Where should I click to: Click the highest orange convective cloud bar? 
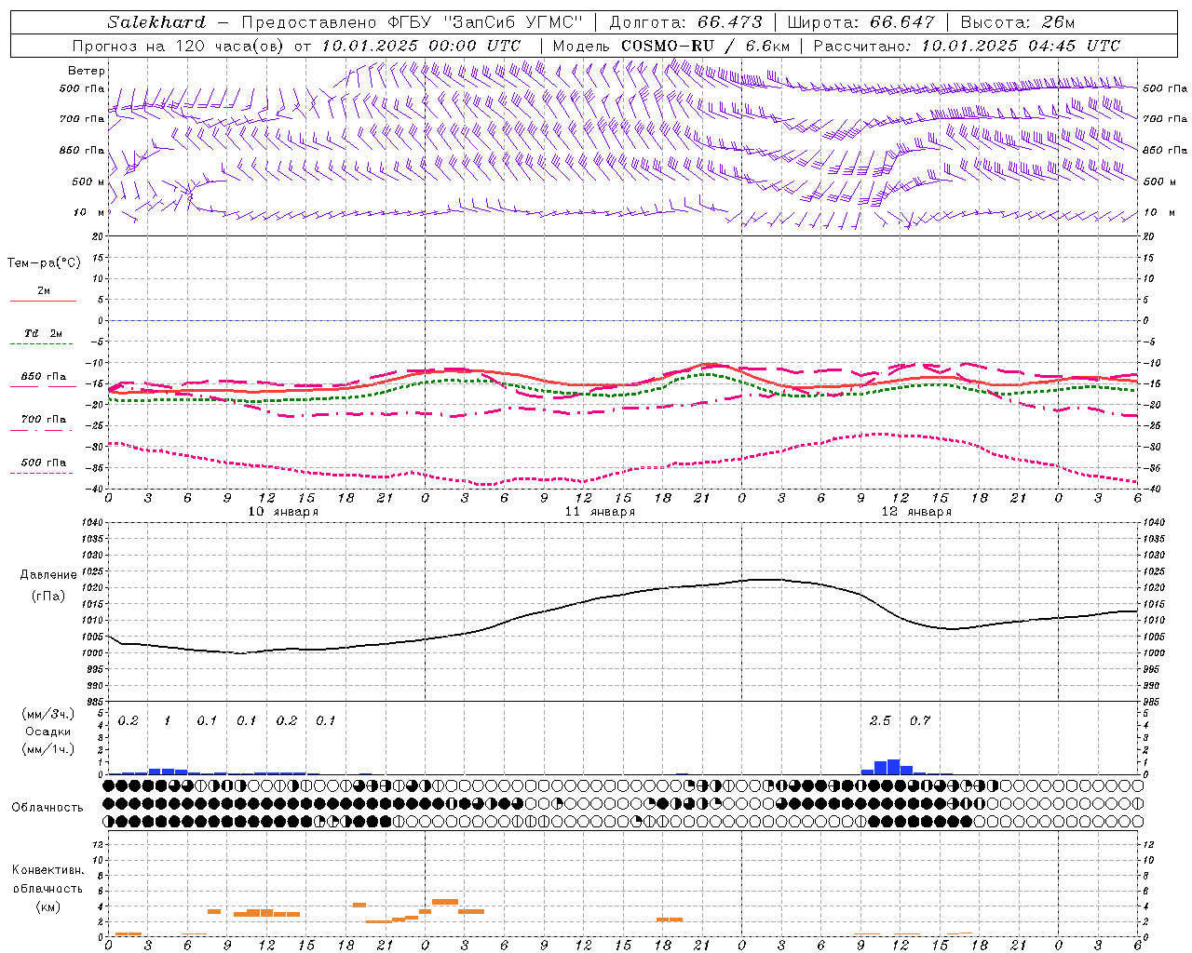pos(445,902)
